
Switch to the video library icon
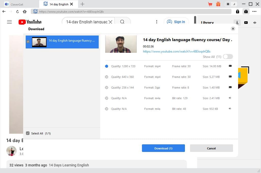tap(246, 22)
